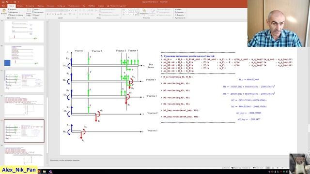Reset slide with Восстановить
Screen dimensions: 310x174
point(38,12)
